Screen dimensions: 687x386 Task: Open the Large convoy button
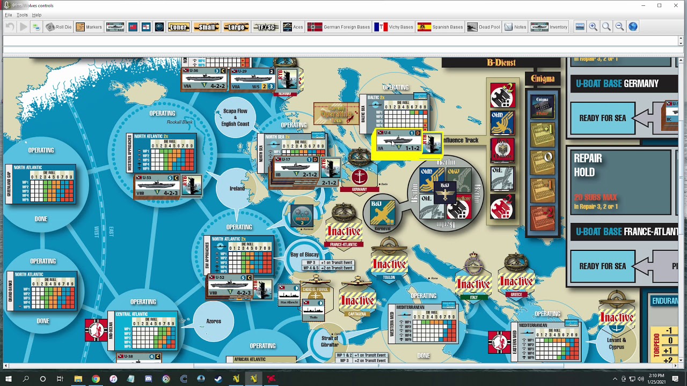click(236, 27)
